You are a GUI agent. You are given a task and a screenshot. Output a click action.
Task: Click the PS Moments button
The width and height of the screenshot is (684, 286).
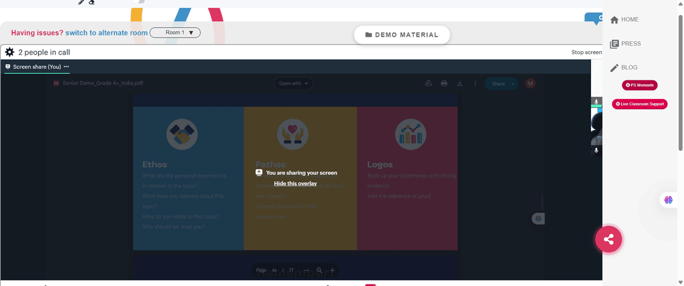640,85
